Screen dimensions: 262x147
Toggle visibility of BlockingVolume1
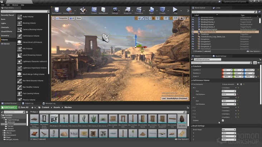[x=193, y=20]
